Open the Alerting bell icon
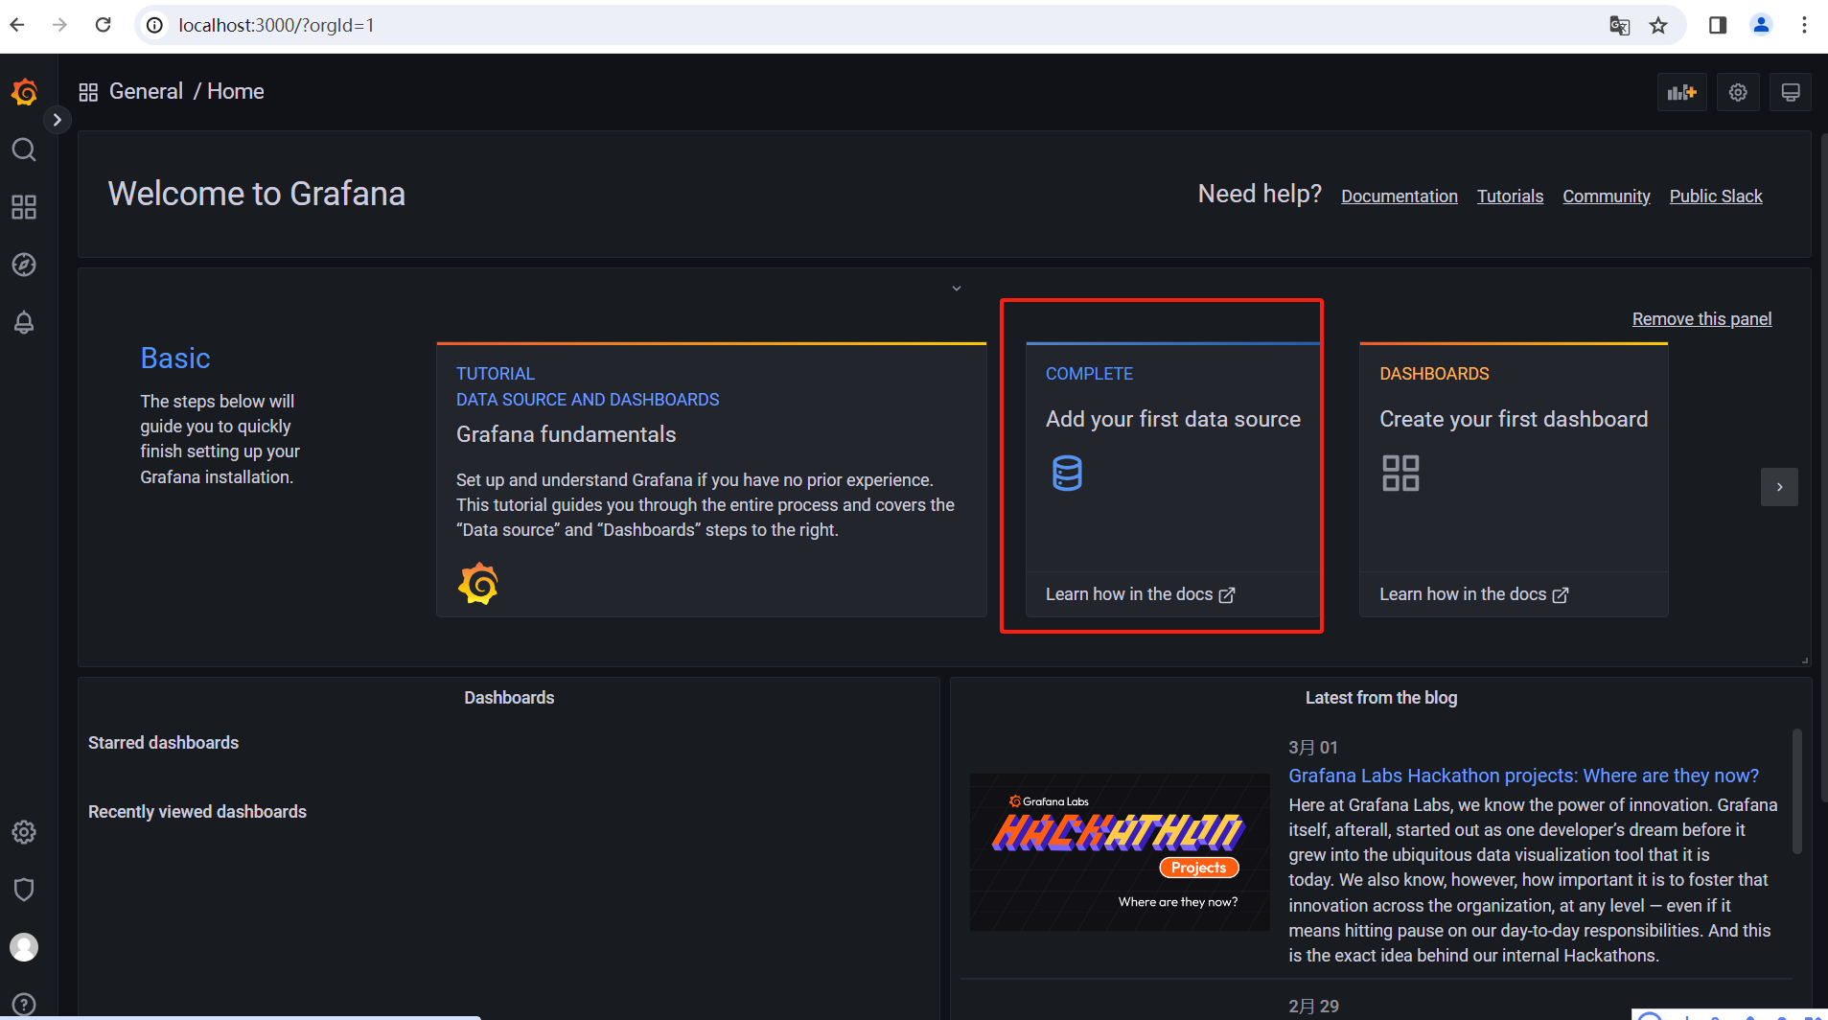The image size is (1828, 1020). click(x=24, y=322)
